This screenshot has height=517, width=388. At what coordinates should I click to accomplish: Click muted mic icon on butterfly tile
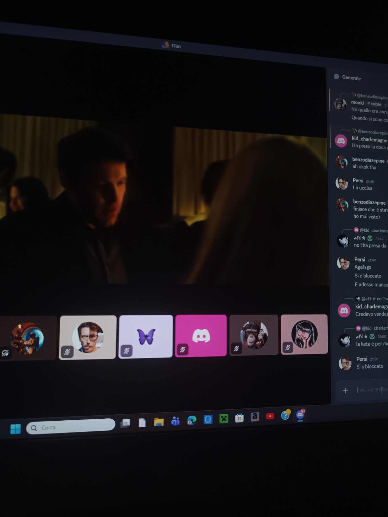click(126, 351)
